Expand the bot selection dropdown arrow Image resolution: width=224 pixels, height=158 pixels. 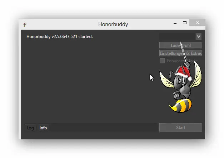click(x=199, y=37)
